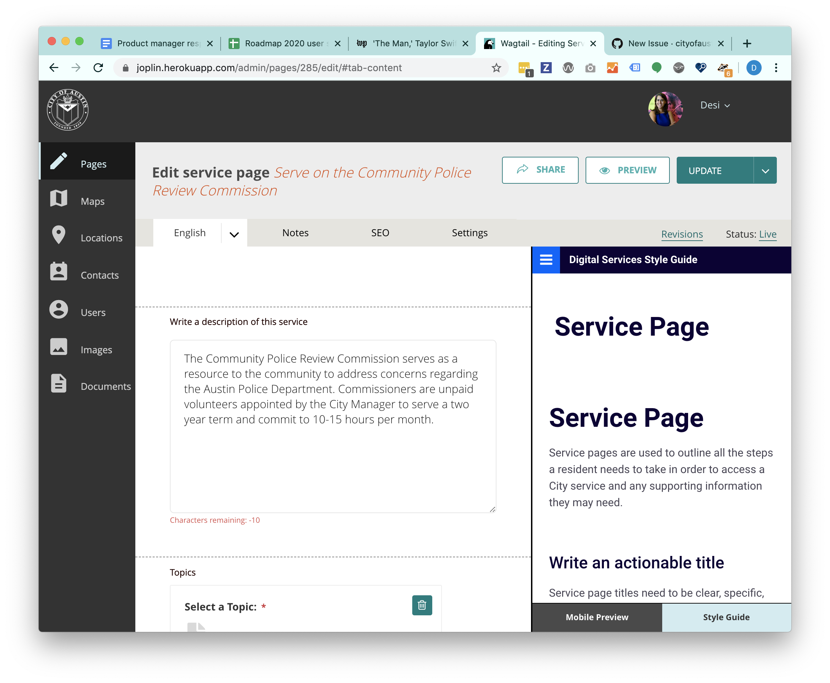Open the Pages pencil icon in sidebar
Screen dimensions: 830x683
pyautogui.click(x=59, y=161)
